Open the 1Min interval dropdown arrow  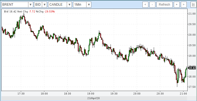coord(89,5)
